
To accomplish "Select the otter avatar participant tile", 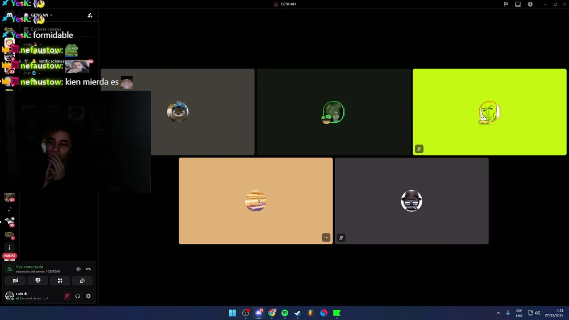I will coord(178,112).
